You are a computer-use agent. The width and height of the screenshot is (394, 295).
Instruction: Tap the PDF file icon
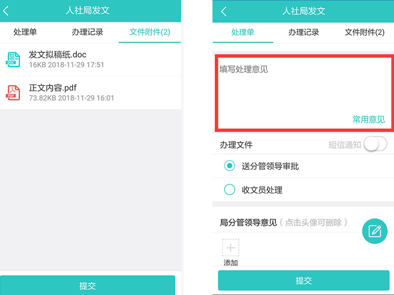click(13, 93)
